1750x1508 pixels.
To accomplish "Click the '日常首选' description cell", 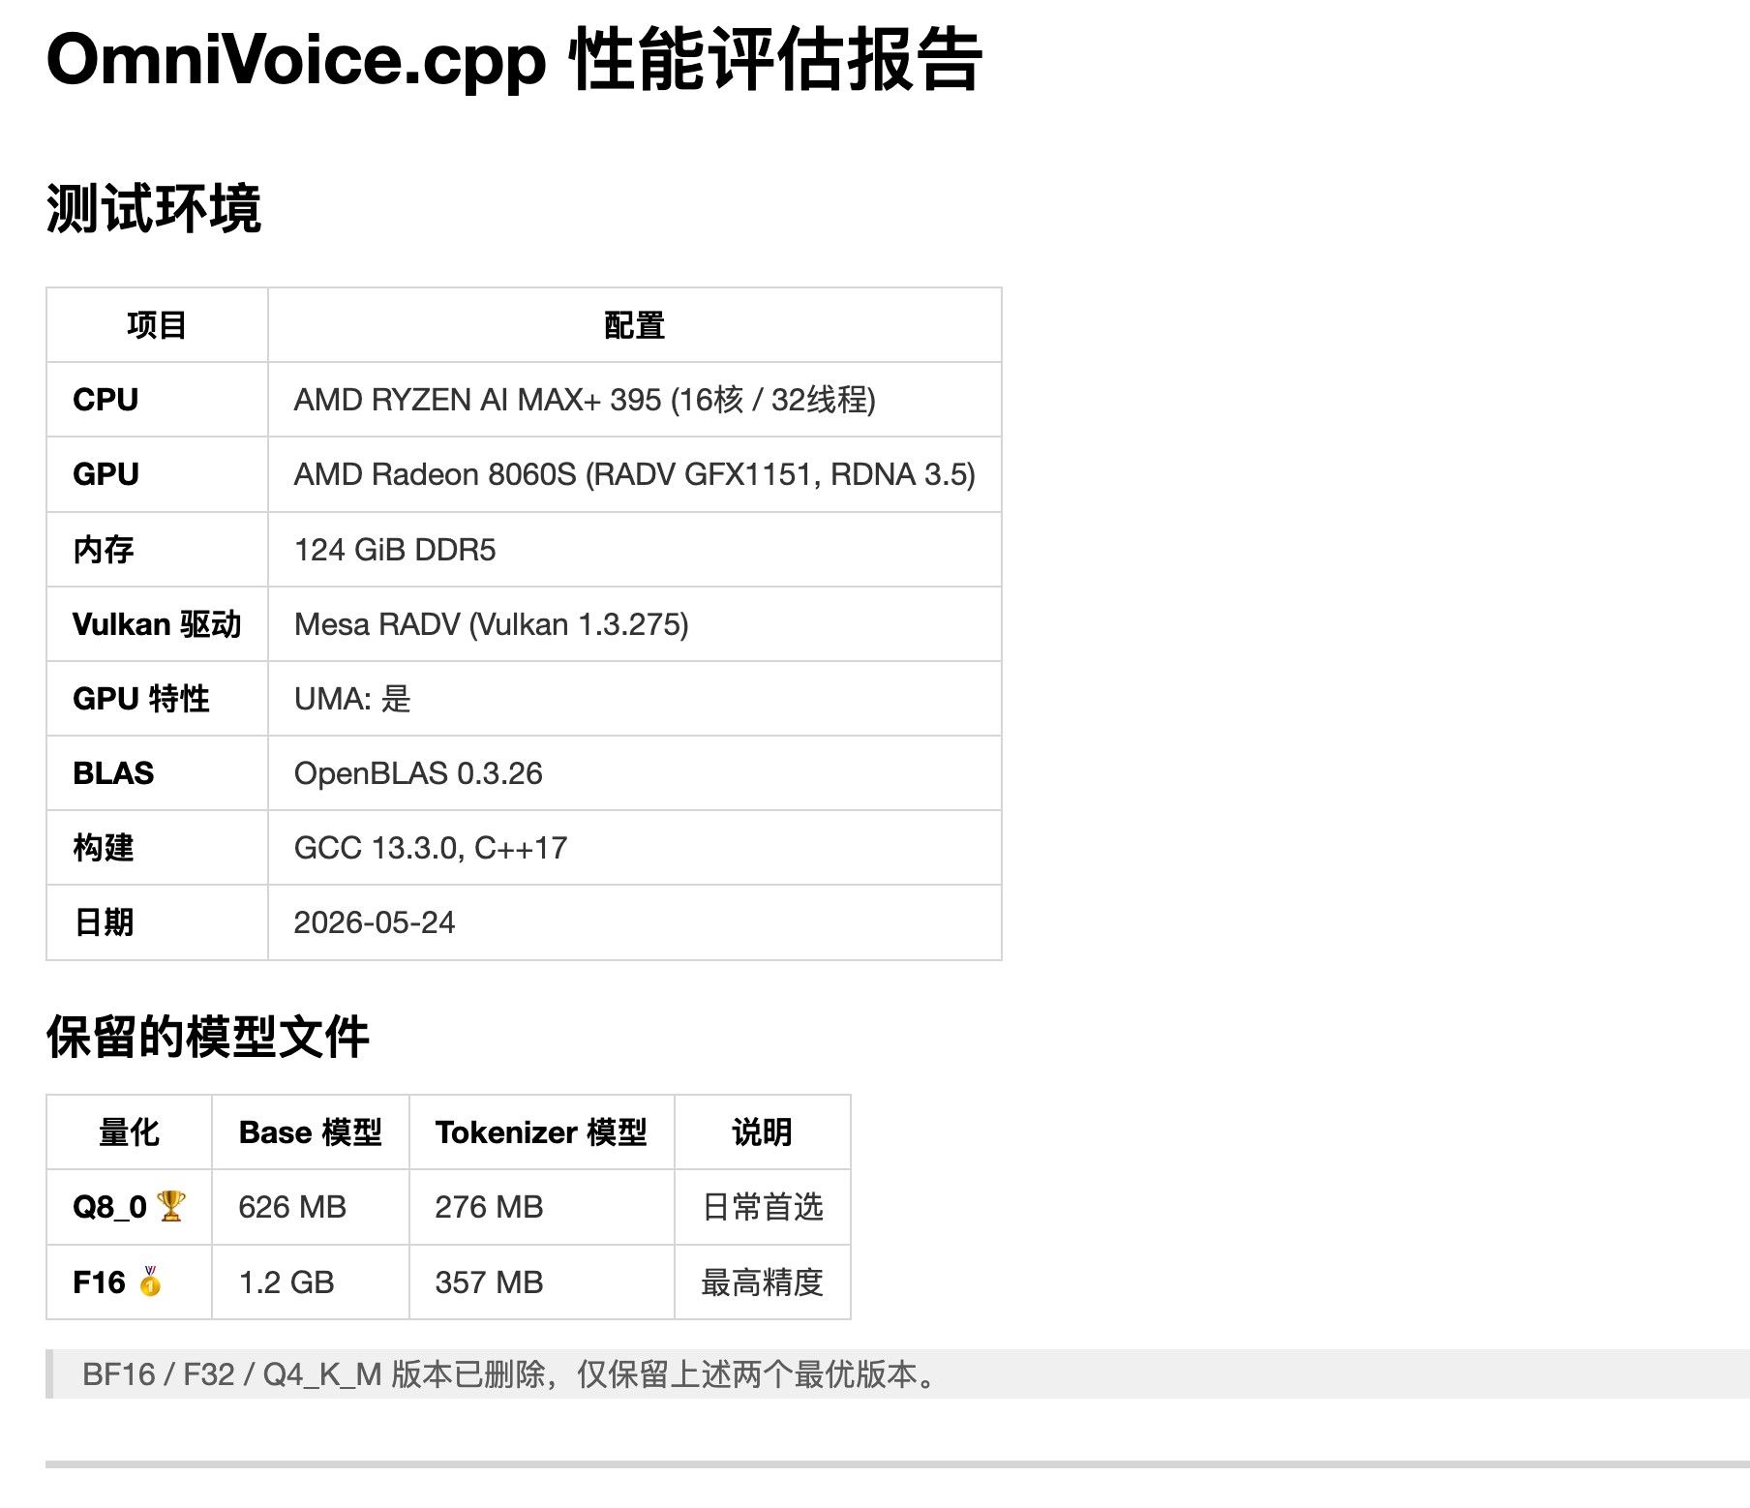I will 763,1207.
